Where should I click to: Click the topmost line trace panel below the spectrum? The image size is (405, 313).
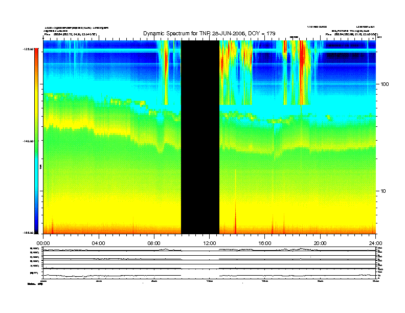[x=209, y=249]
